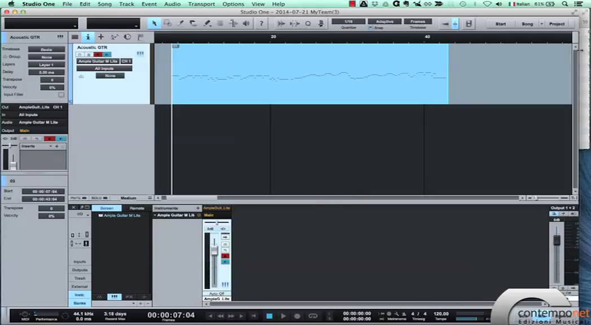Activate the Listen speaker tool

pyautogui.click(x=246, y=23)
